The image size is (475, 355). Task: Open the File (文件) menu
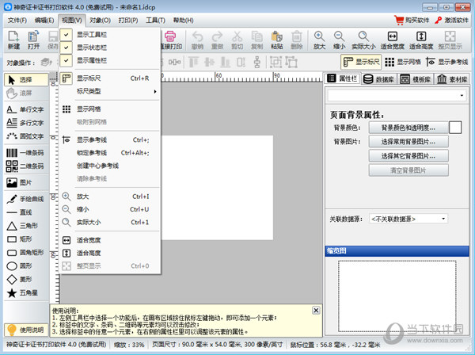tap(17, 21)
